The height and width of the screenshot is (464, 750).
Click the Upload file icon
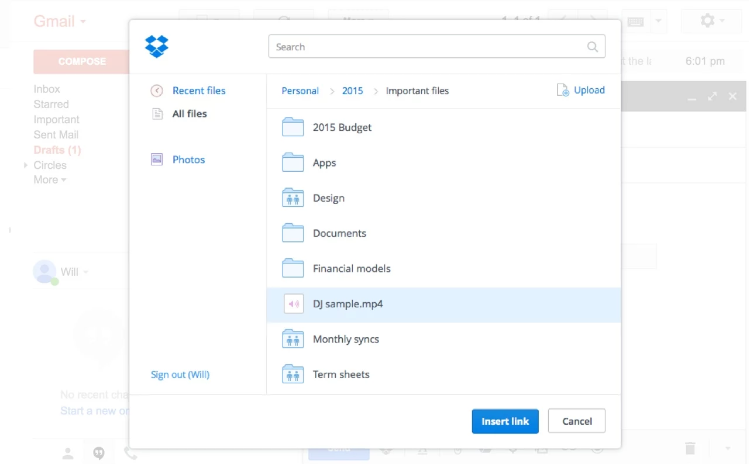(563, 90)
